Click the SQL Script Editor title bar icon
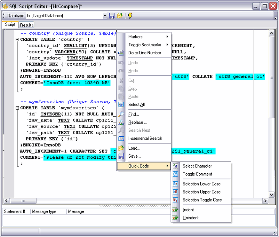Viewport: 279px width, 237px height. coord(5,6)
